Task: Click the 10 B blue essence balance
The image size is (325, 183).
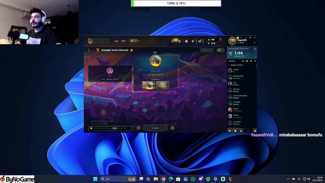Action: 211,43
